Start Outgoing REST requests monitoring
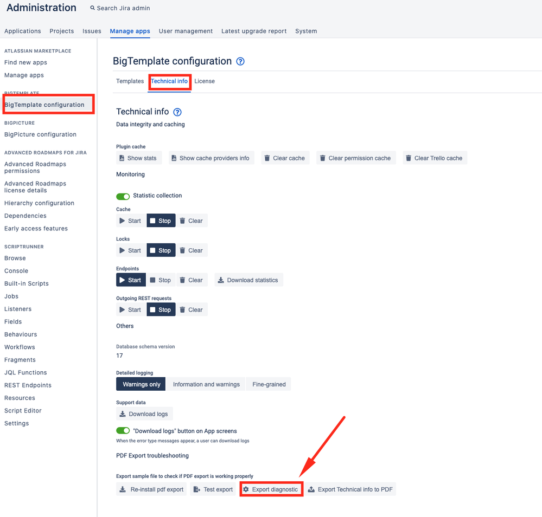This screenshot has width=542, height=517. 131,310
